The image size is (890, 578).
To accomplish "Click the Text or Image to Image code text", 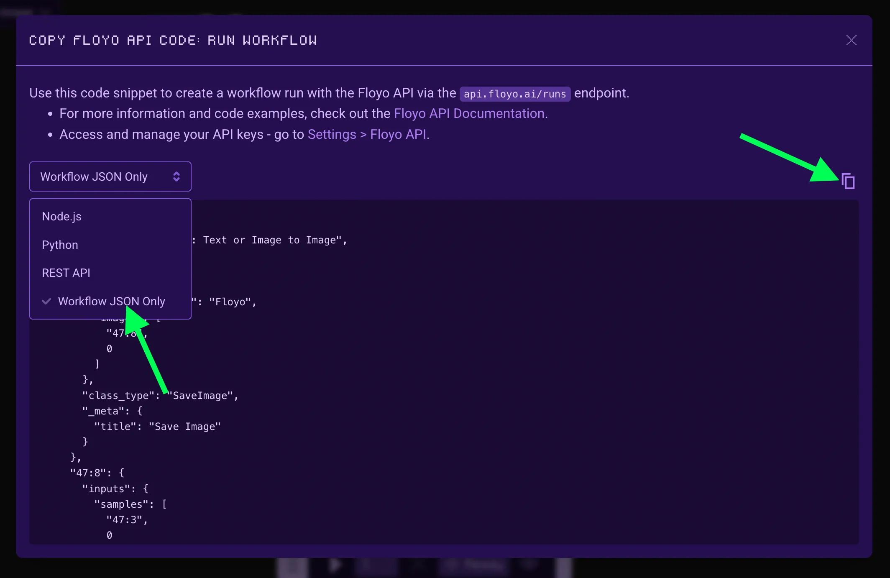I will coord(270,240).
